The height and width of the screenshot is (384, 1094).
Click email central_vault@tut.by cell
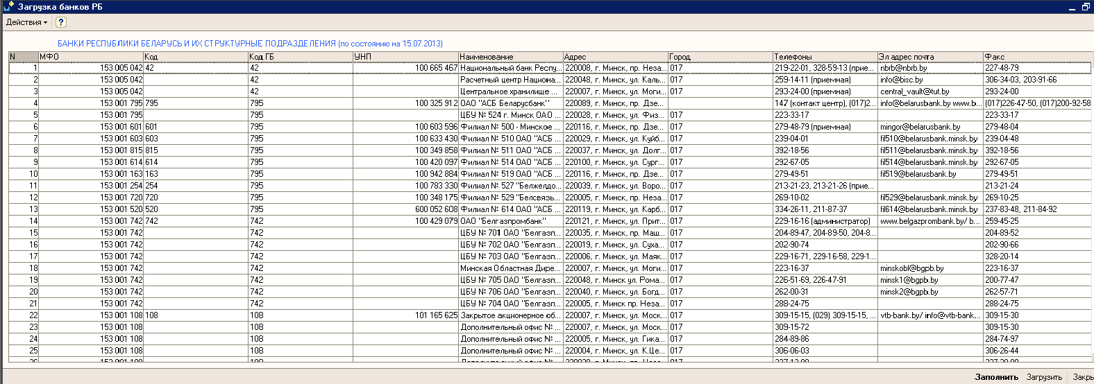930,91
